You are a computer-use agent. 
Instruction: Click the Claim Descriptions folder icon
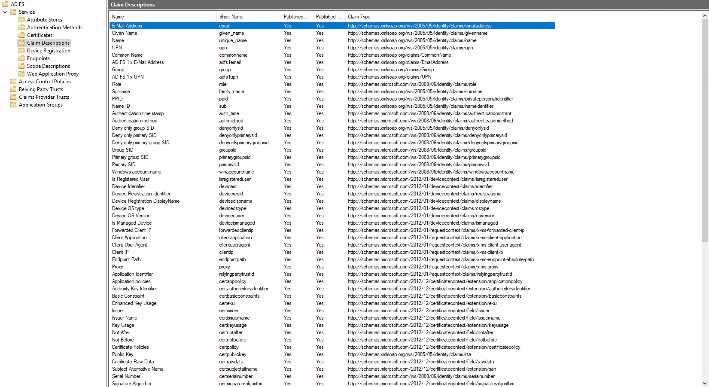[x=21, y=43]
